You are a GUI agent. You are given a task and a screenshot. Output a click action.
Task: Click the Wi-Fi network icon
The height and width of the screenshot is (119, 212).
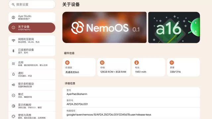pyautogui.click(x=13, y=40)
